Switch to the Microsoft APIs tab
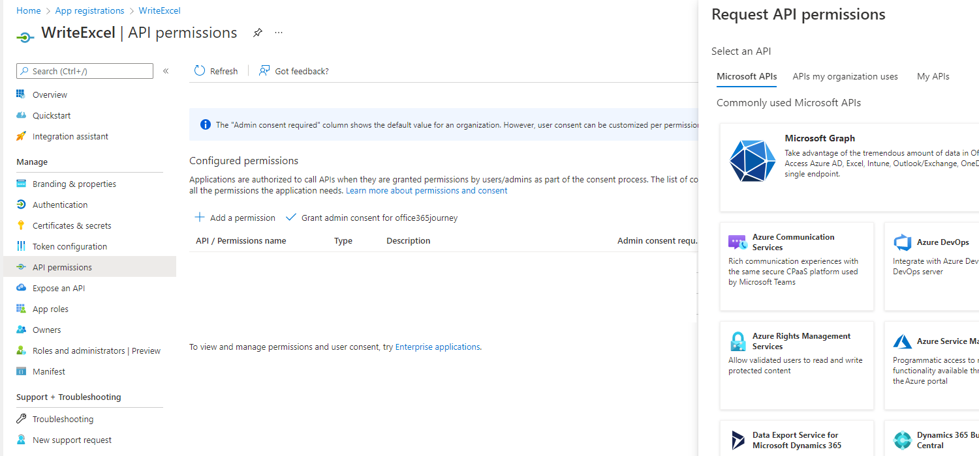The image size is (979, 456). (747, 76)
